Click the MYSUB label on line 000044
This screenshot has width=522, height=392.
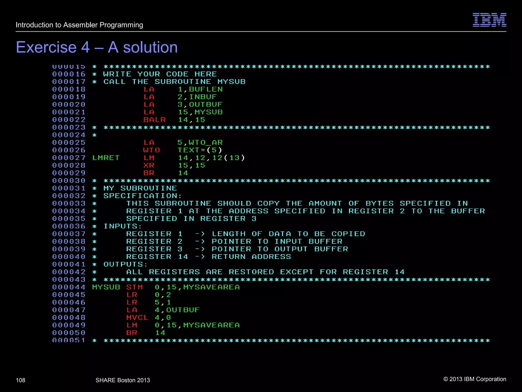106,287
